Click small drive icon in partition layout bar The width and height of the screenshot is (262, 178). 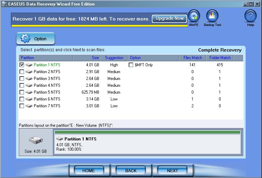[60, 139]
